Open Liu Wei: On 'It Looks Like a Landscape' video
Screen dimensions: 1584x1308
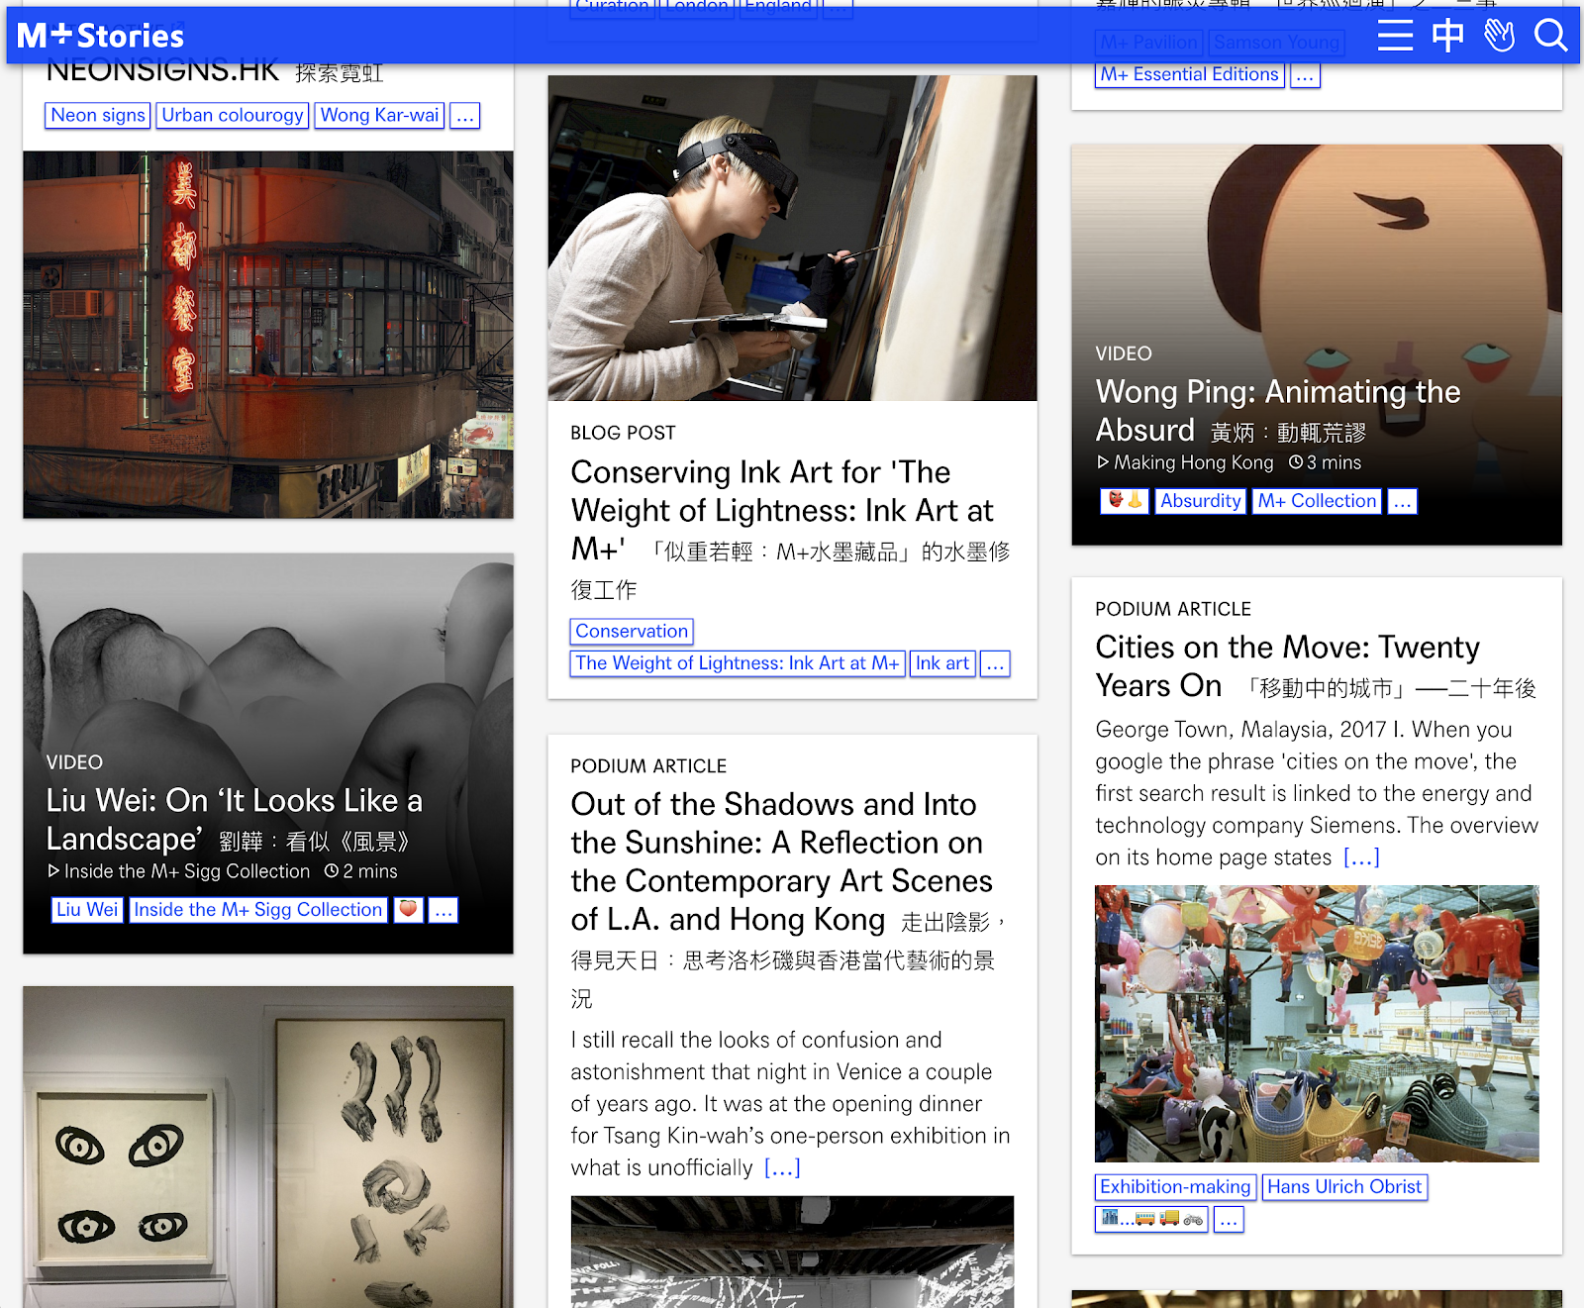(235, 820)
